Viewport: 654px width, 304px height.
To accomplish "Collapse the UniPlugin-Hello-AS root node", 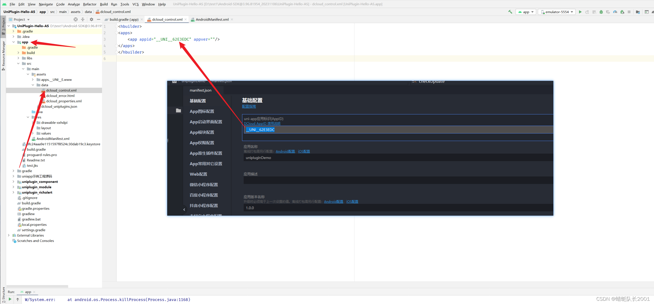I will [x=9, y=26].
